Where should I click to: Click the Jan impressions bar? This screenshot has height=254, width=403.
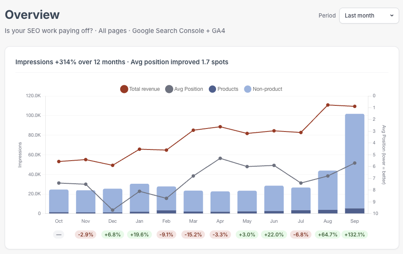(x=139, y=199)
